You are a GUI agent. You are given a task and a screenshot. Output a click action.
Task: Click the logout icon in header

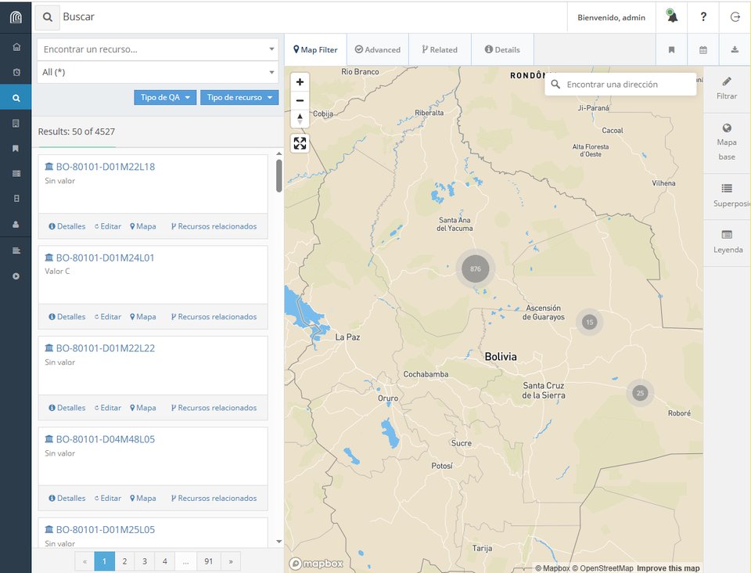(735, 17)
